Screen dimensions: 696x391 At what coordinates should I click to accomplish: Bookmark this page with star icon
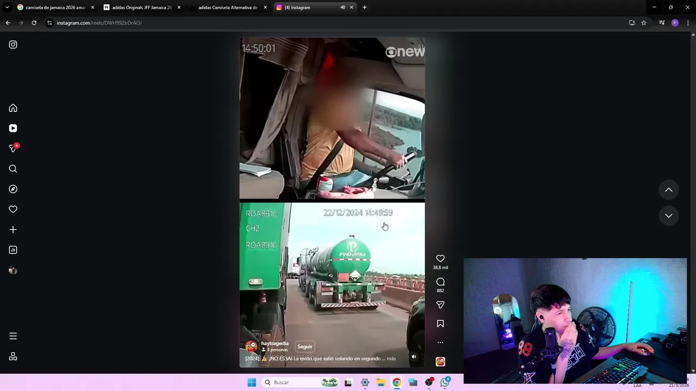tap(644, 23)
